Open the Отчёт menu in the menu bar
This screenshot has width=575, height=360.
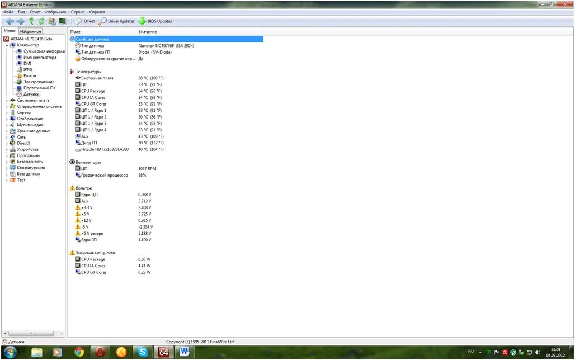point(35,12)
